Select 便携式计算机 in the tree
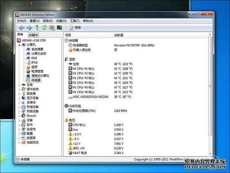Screen dimensions: 230x173 [40, 76]
